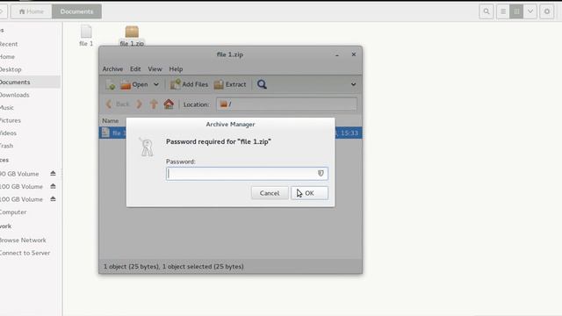This screenshot has width=562, height=316.
Task: Click the status bar text '1 object (25 bytes)'
Action: pyautogui.click(x=131, y=267)
